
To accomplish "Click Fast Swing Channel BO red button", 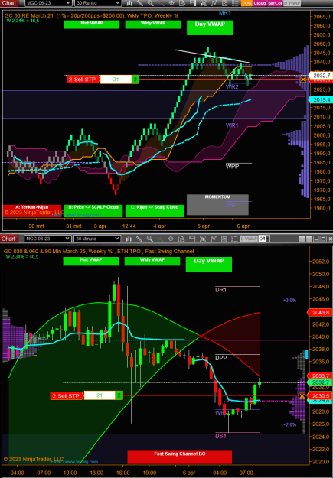I will (x=179, y=457).
